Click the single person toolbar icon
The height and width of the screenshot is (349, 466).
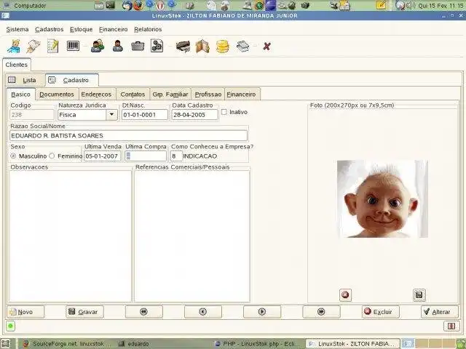coord(118,46)
